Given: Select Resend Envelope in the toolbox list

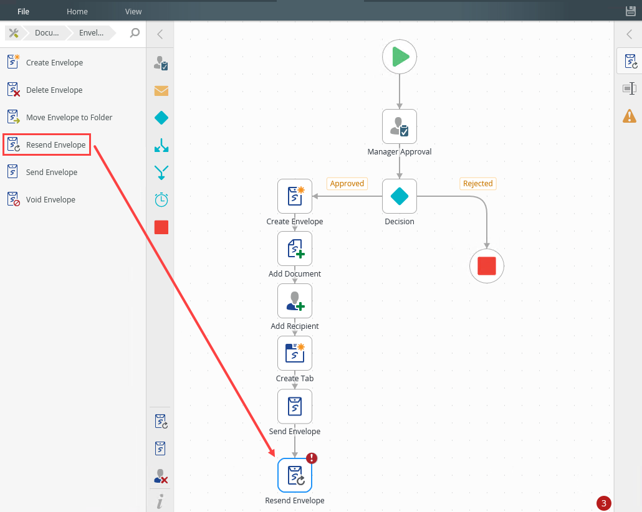Looking at the screenshot, I should [x=55, y=145].
